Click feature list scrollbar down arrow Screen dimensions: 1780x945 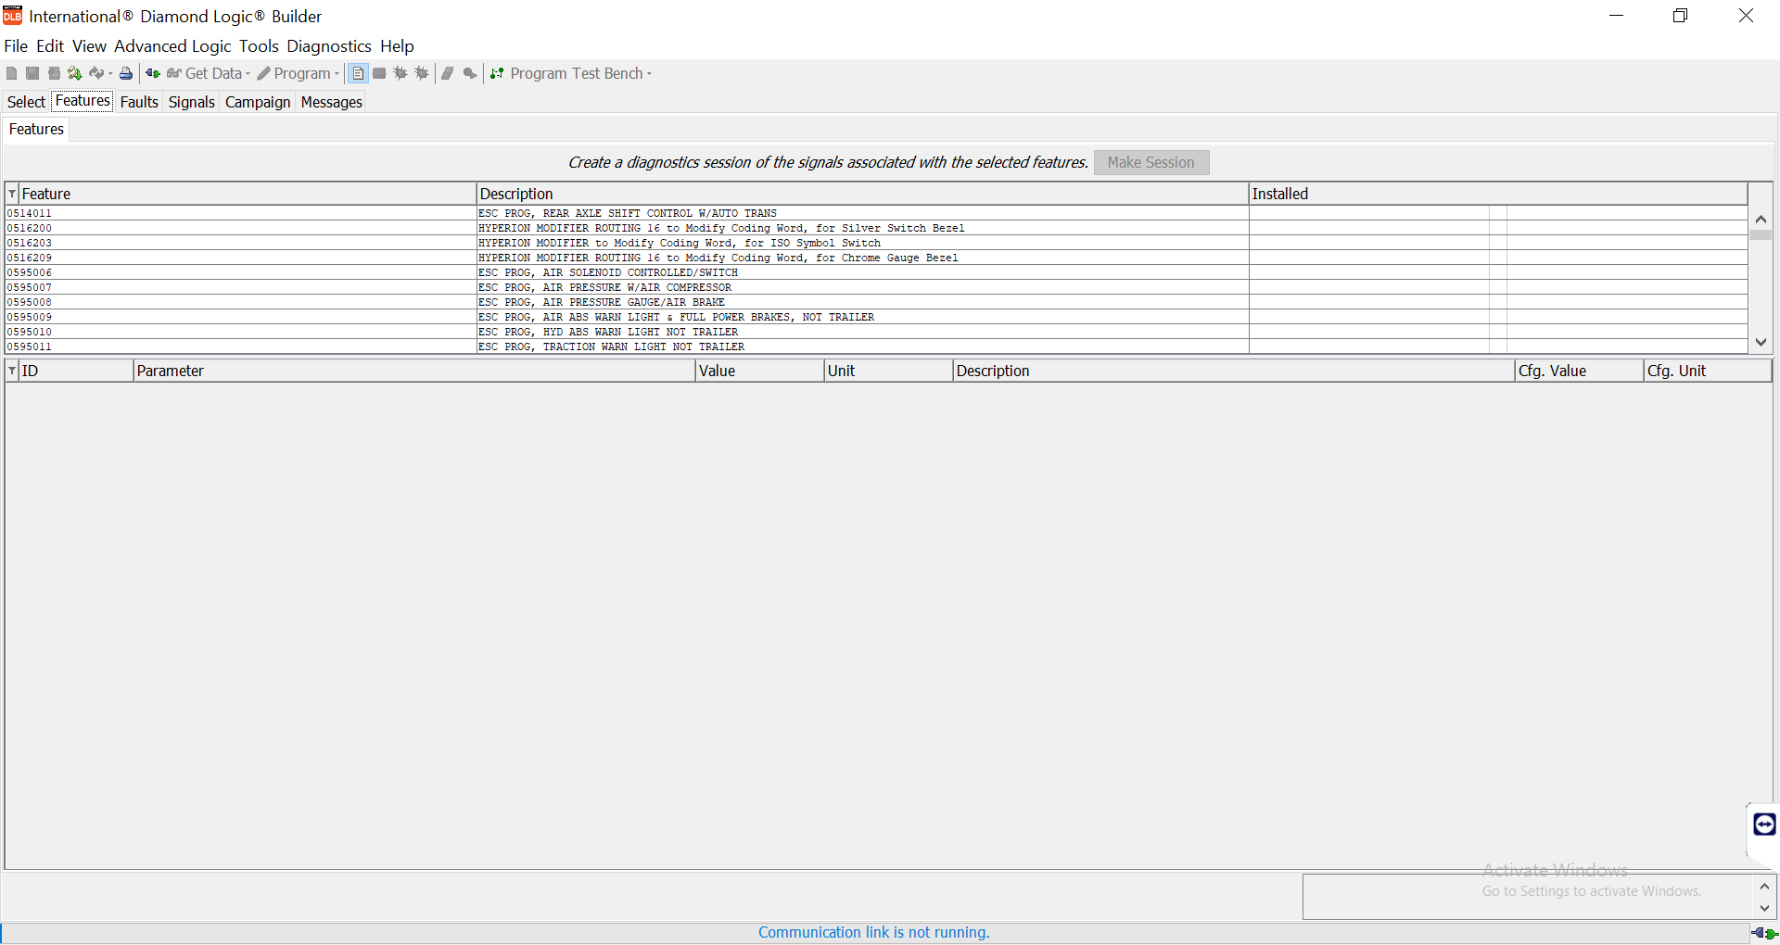[x=1761, y=342]
